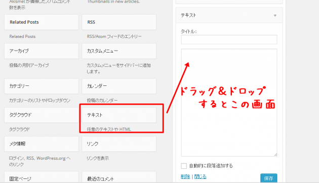The image size is (319, 183).
Task: Click the resize grip of the textarea
Action: (275, 155)
